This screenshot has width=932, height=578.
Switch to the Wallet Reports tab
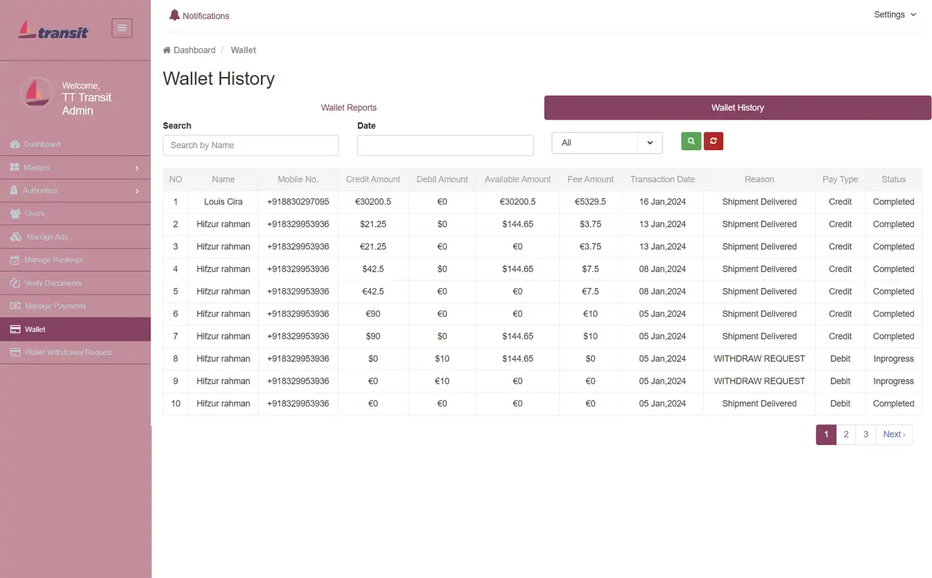pyautogui.click(x=348, y=107)
